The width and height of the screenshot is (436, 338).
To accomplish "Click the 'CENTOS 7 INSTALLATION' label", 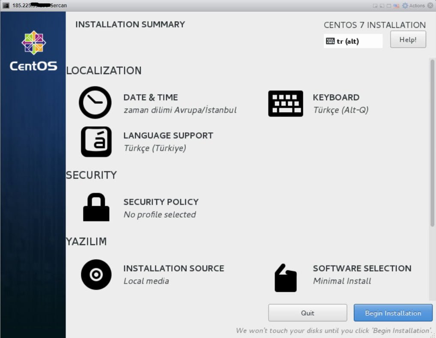I will (375, 25).
